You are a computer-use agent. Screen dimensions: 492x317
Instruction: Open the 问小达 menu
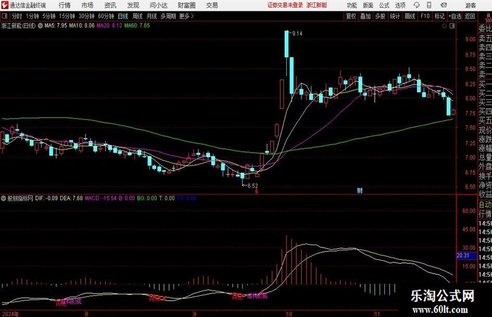tap(158, 5)
